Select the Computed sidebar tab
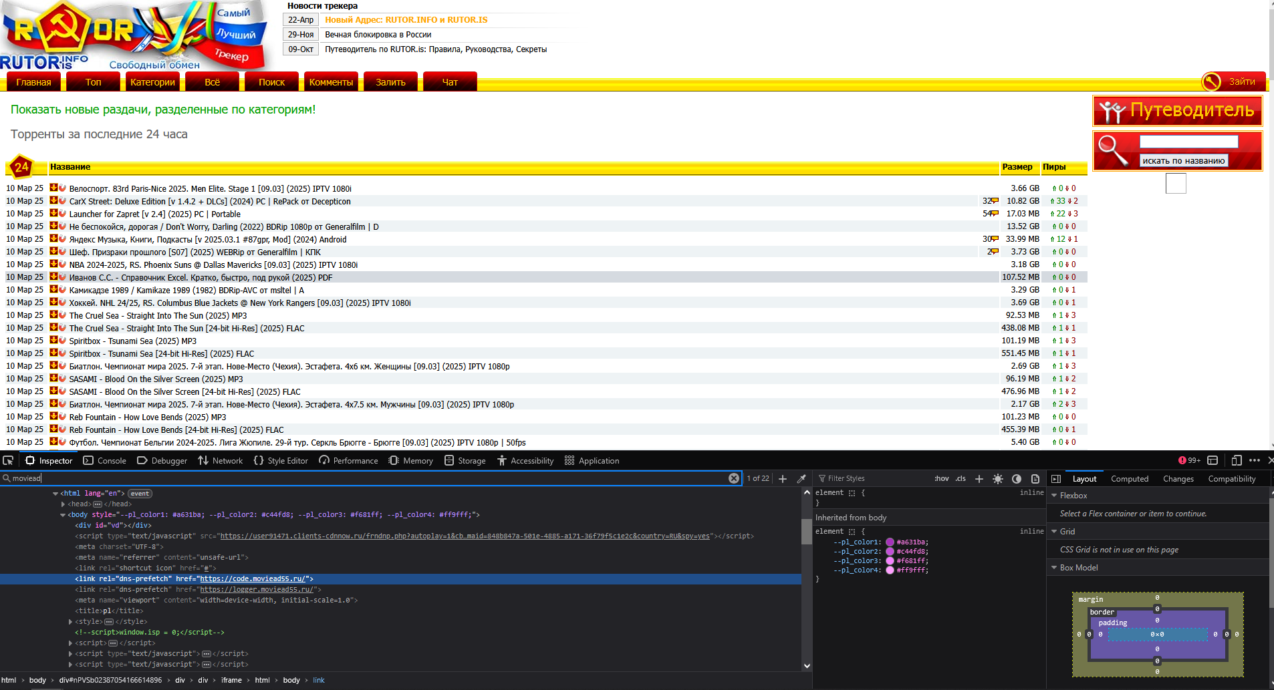The image size is (1274, 690). (x=1130, y=479)
